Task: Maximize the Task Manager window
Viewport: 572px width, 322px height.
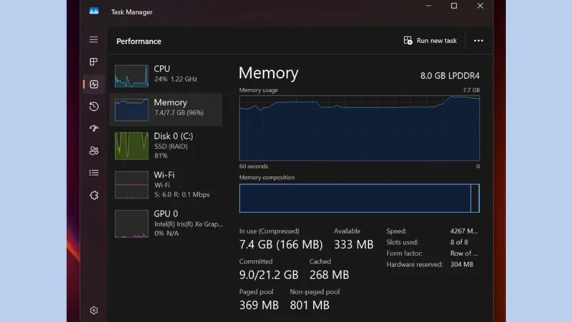Action: pyautogui.click(x=454, y=6)
